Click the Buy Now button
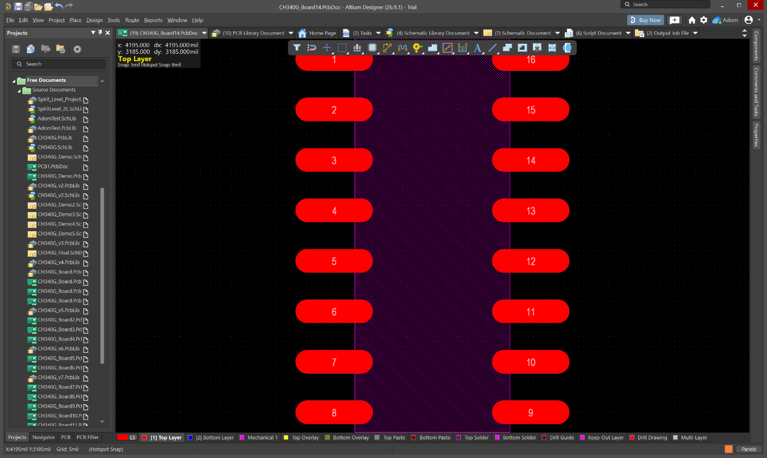767x458 pixels. (x=645, y=20)
